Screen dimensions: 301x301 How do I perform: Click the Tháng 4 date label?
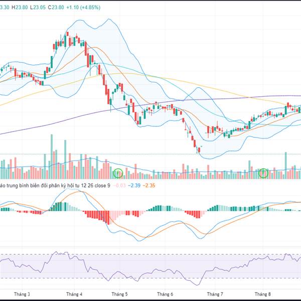74,294
